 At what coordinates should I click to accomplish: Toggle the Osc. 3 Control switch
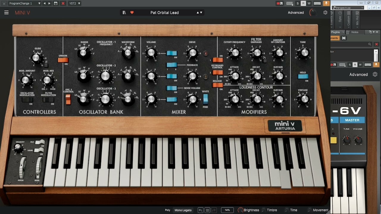[68, 100]
